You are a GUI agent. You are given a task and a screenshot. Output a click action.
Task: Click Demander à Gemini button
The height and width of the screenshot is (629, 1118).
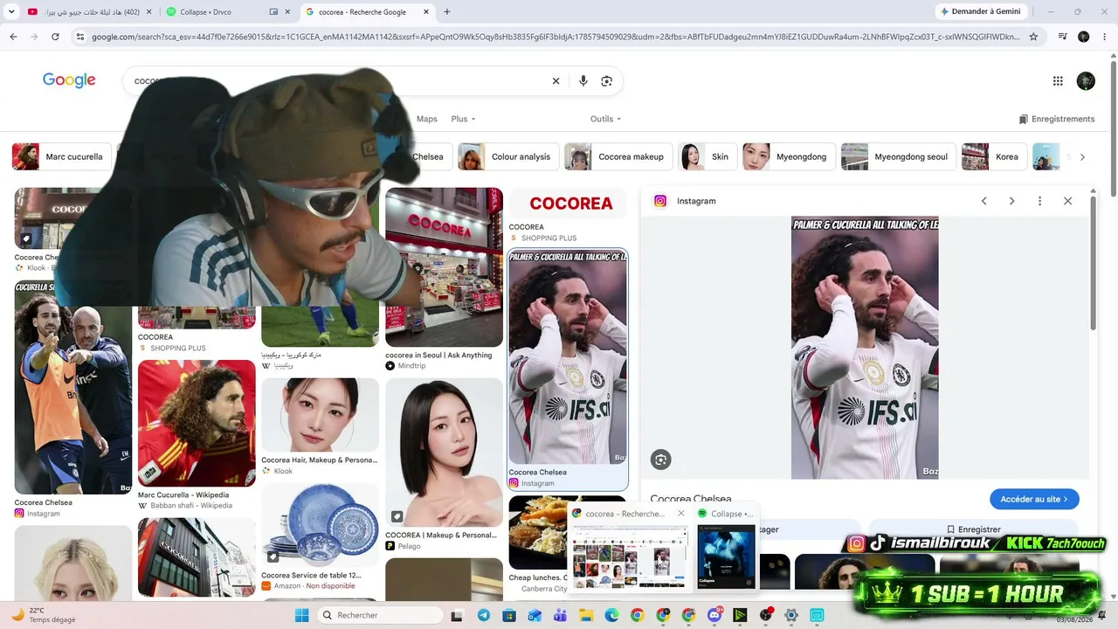click(979, 12)
